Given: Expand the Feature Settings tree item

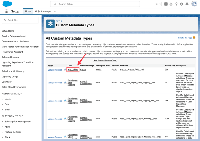Looking at the screenshot, I should coord(2,132).
